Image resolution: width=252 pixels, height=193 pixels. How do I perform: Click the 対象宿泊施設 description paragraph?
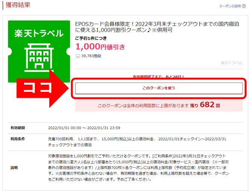[138, 168]
